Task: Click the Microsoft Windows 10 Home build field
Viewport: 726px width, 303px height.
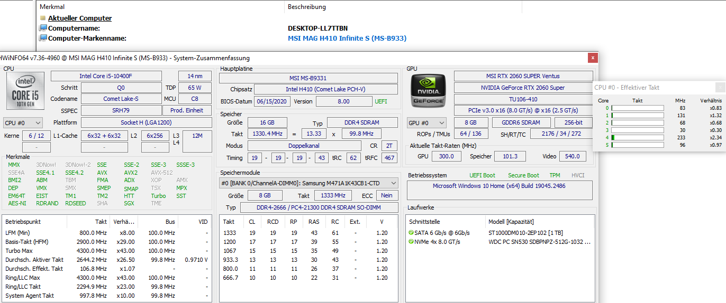Action: (x=500, y=190)
